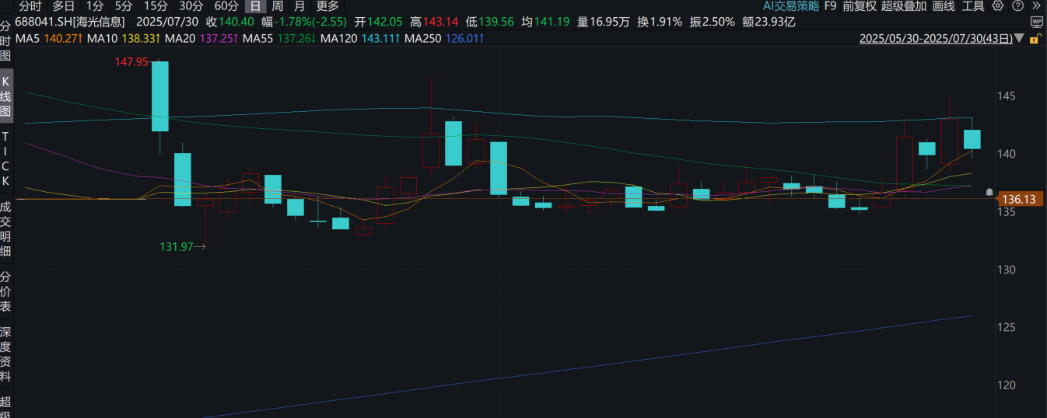
Task: Open 分价表 in left sidebar
Action: point(6,291)
